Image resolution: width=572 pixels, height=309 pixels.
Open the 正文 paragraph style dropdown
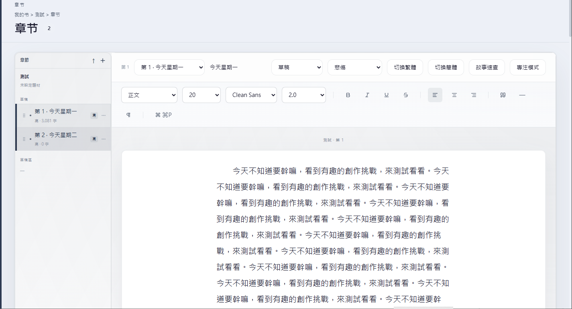[149, 95]
